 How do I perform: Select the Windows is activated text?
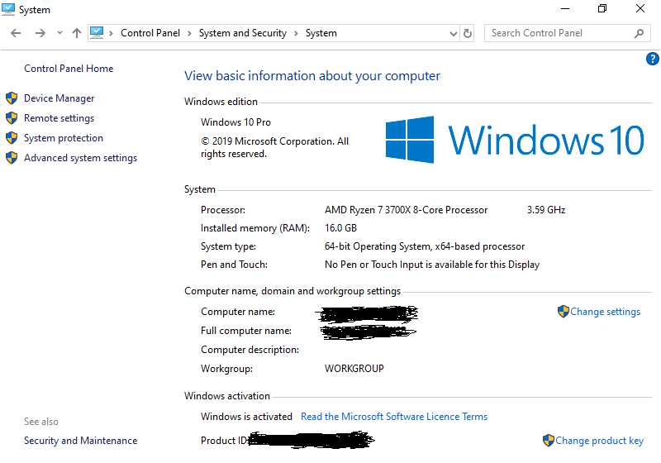(x=246, y=417)
